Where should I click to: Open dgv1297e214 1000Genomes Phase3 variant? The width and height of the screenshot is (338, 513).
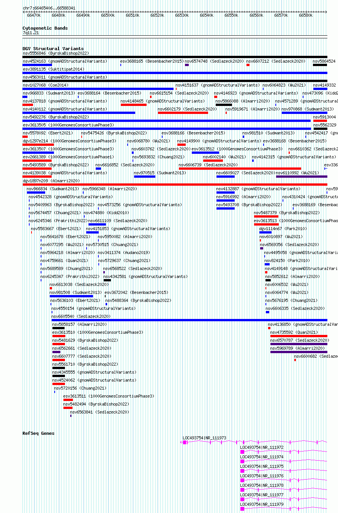point(69,141)
